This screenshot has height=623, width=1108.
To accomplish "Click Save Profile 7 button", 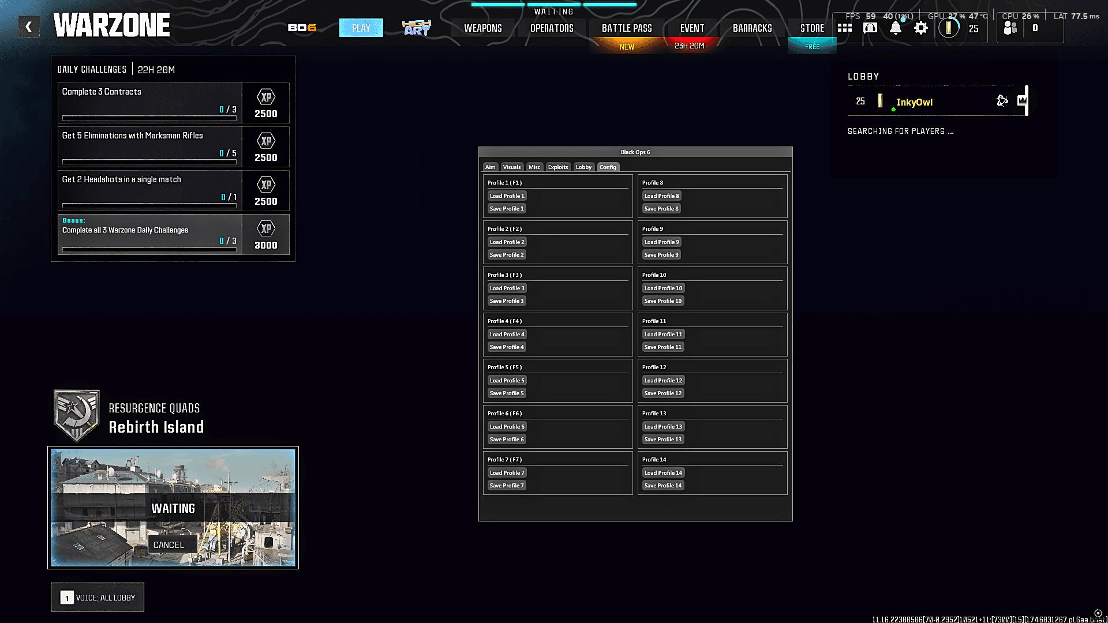I will (507, 486).
